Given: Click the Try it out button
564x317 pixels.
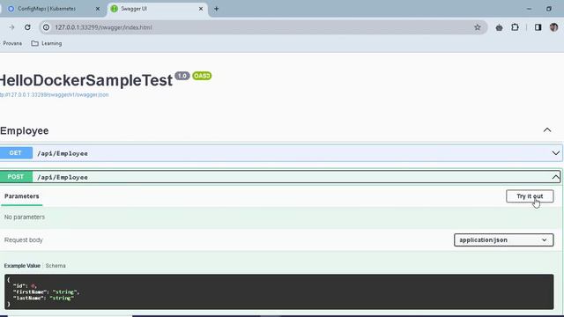Looking at the screenshot, I should tap(530, 196).
